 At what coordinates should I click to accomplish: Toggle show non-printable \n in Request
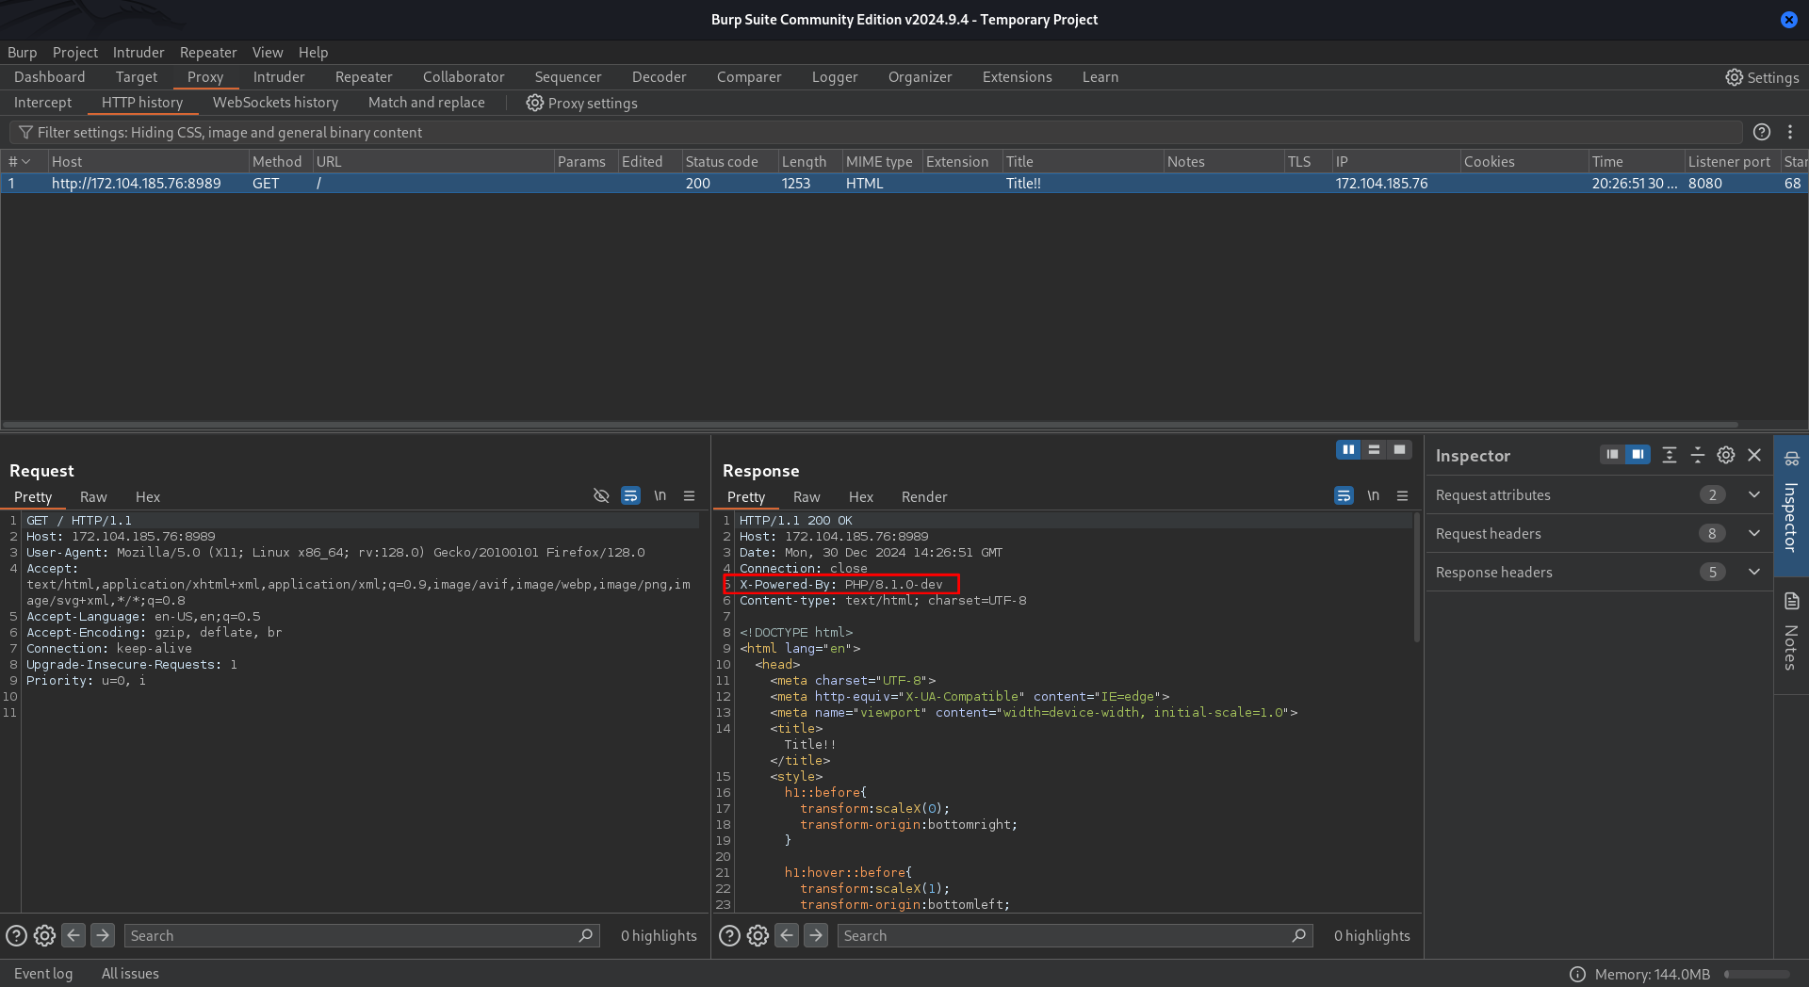tap(660, 496)
